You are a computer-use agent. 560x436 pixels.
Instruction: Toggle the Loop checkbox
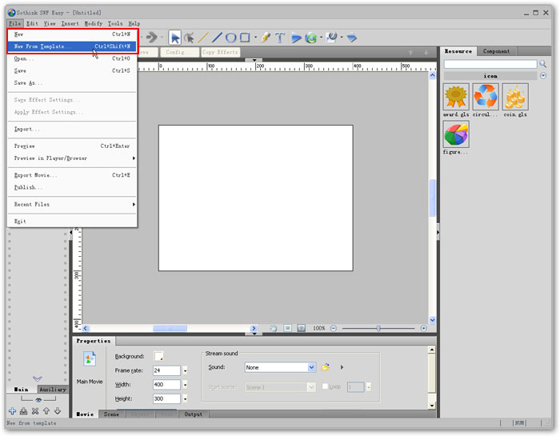[x=325, y=386]
